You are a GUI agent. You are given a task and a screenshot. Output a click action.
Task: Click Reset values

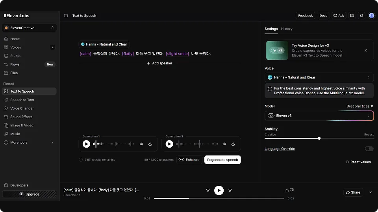(358, 162)
